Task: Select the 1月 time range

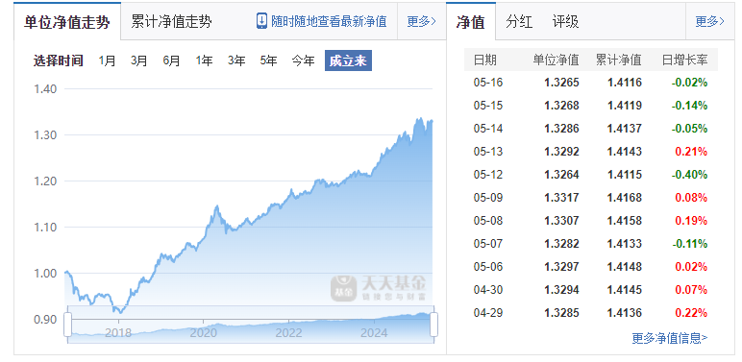Action: click(107, 60)
